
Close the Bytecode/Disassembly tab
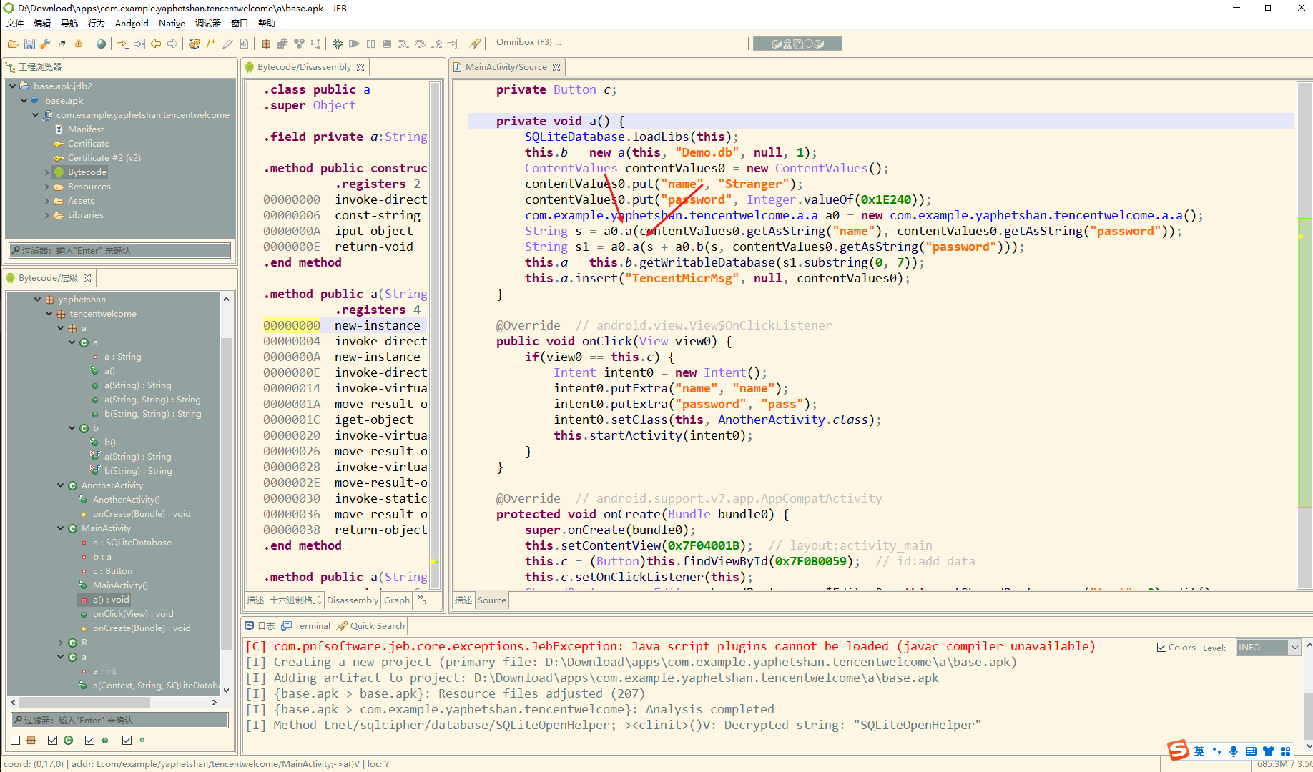(x=360, y=67)
